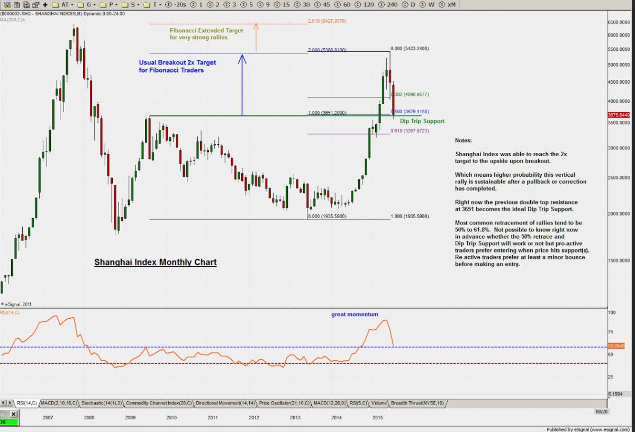Choose the xM custom monthly interval
635x432 pixels.
(451, 4)
